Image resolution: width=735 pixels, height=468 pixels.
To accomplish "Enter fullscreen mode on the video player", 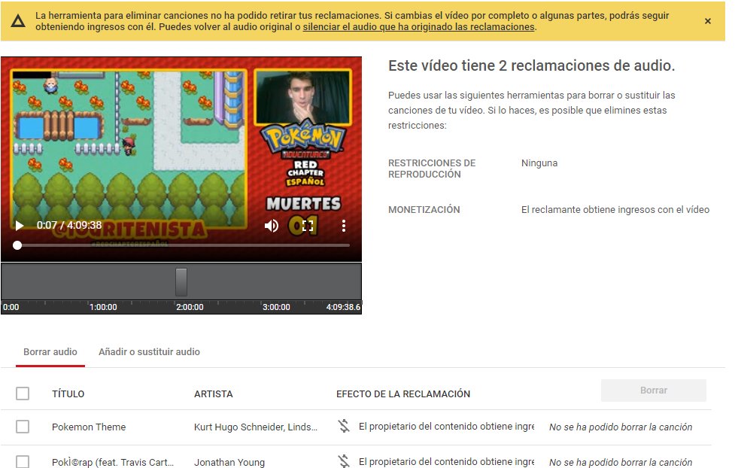I will pos(308,226).
